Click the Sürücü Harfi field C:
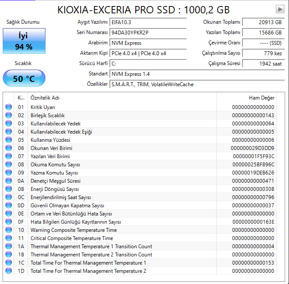The width and height of the screenshot is (289, 284). (x=148, y=64)
